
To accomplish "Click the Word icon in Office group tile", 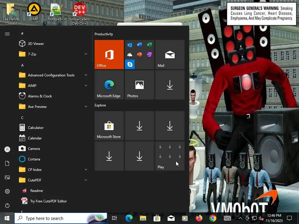I will click(x=139, y=45).
